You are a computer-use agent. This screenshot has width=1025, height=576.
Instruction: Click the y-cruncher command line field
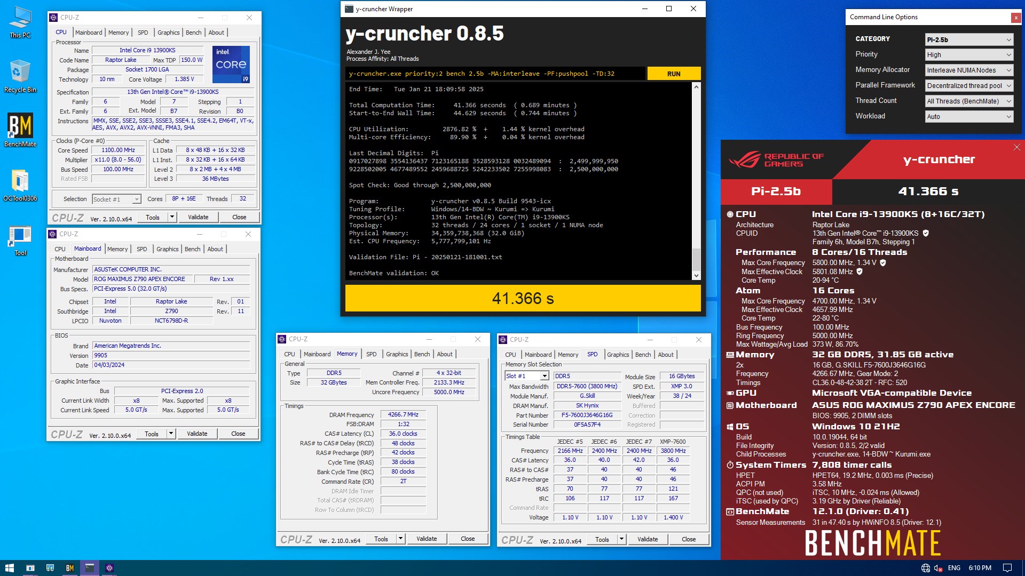coord(495,74)
